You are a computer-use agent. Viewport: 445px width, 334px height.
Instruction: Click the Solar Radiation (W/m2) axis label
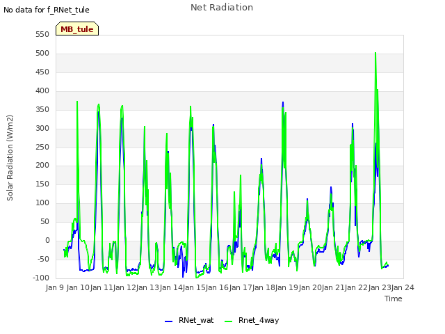point(10,158)
